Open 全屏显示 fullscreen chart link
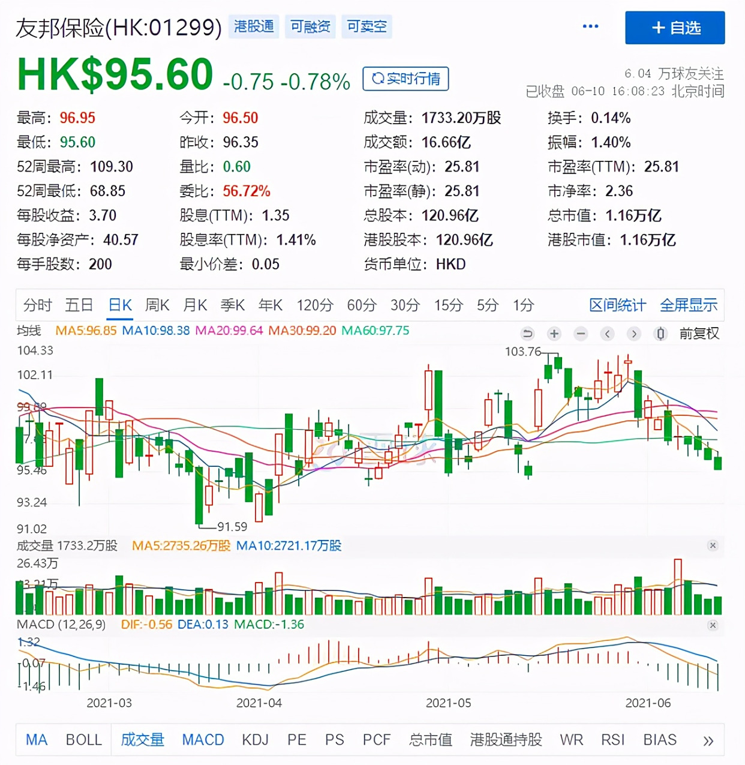745x765 pixels. tap(689, 305)
